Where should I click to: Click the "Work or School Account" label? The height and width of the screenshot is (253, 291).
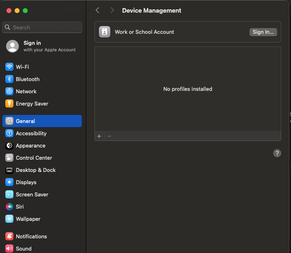144,32
